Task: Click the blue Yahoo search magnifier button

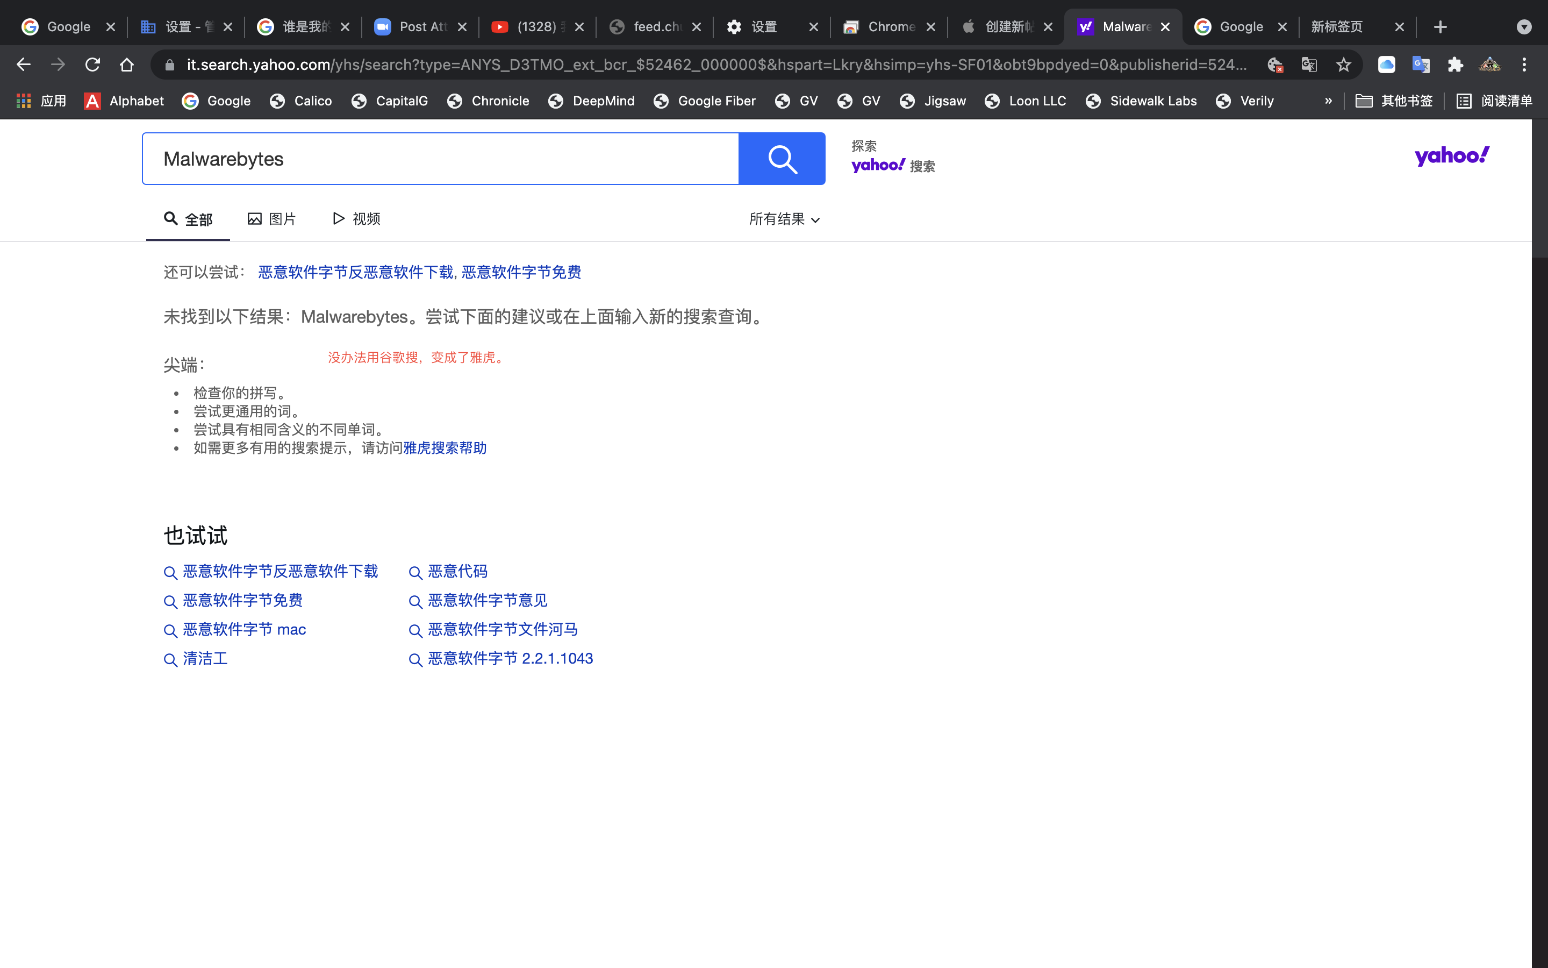Action: [x=782, y=159]
